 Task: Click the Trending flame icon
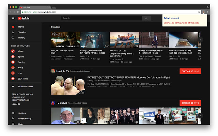point(13,32)
